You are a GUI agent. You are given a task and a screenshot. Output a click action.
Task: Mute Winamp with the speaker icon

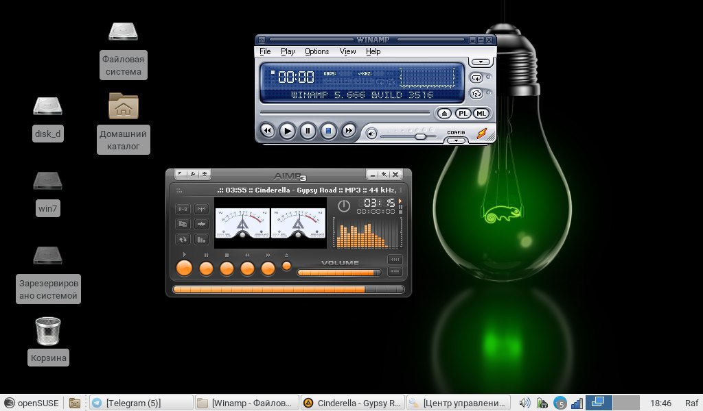tap(371, 134)
